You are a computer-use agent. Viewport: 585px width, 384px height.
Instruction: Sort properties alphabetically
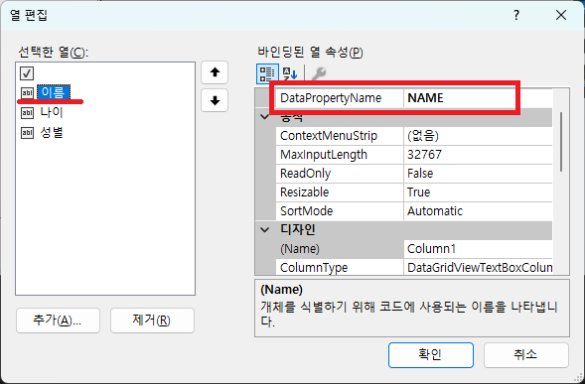(289, 73)
